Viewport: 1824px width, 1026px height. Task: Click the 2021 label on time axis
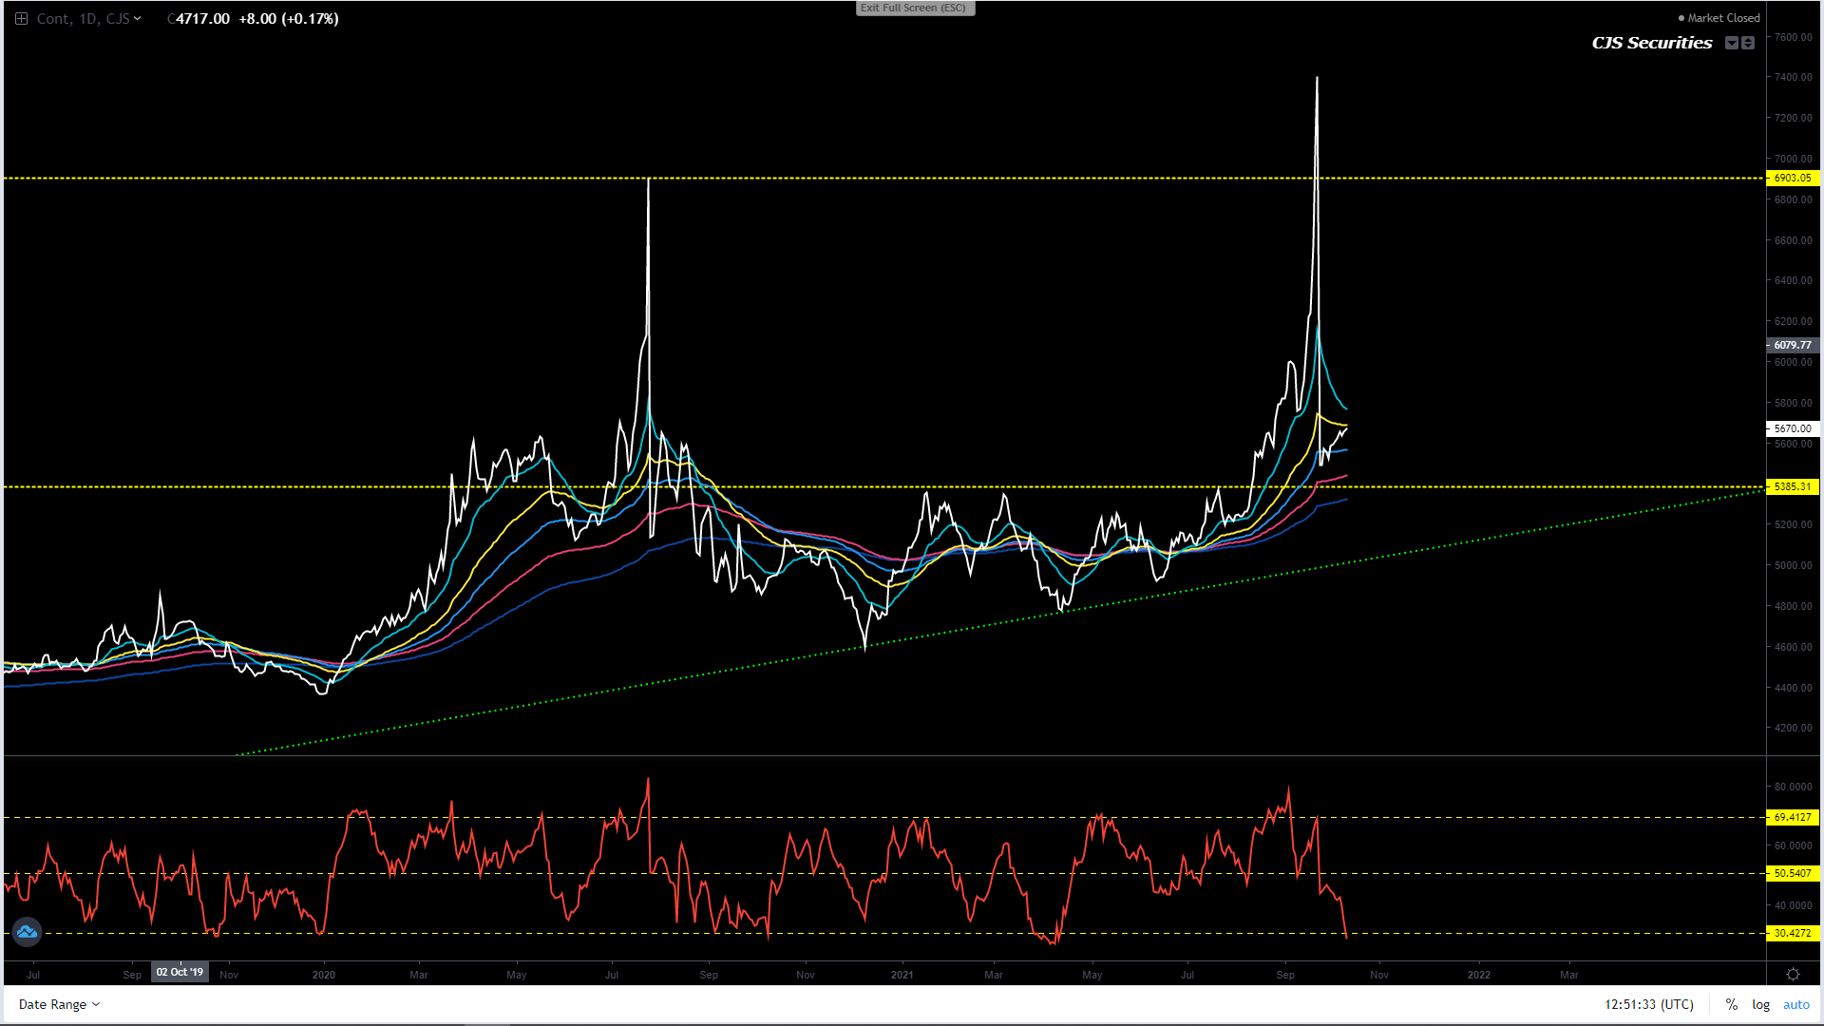pyautogui.click(x=902, y=975)
